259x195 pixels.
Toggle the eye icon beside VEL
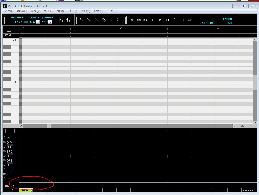(x=4, y=138)
